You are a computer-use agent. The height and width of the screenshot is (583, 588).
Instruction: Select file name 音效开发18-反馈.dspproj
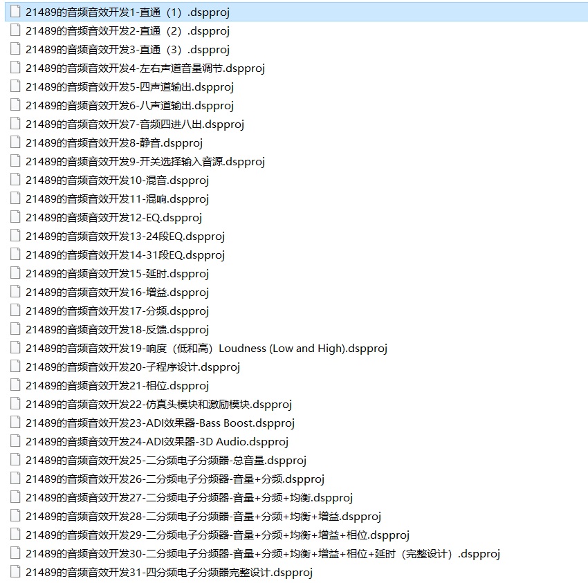pyautogui.click(x=118, y=330)
